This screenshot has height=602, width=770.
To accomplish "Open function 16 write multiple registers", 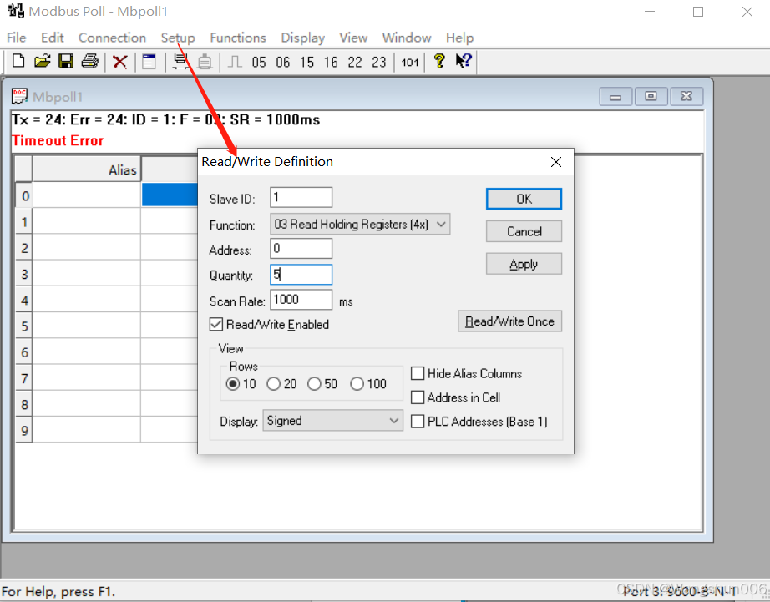I will (x=331, y=63).
